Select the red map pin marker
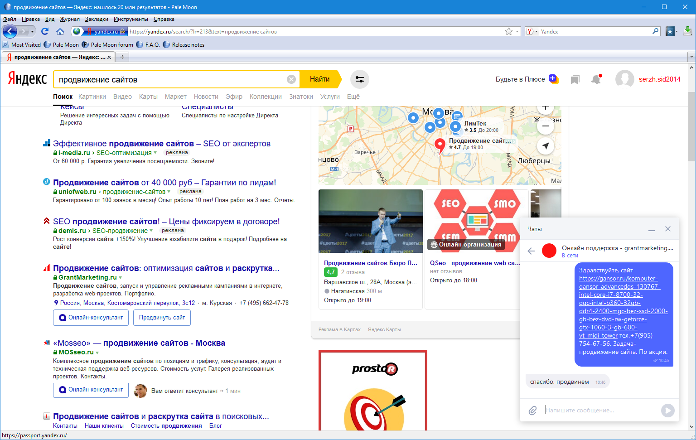This screenshot has height=440, width=696. coord(440,145)
